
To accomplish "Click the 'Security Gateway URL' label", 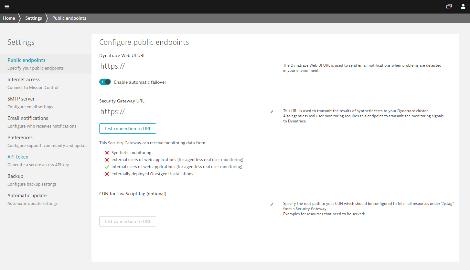I will (122, 101).
